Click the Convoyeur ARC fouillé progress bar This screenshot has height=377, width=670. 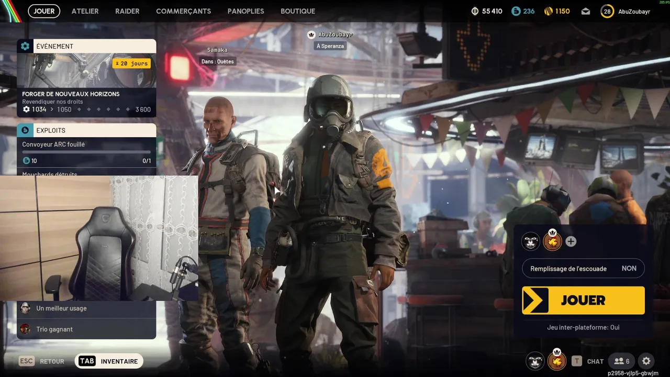click(86, 152)
